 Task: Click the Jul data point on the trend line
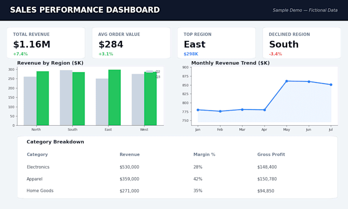click(331, 85)
